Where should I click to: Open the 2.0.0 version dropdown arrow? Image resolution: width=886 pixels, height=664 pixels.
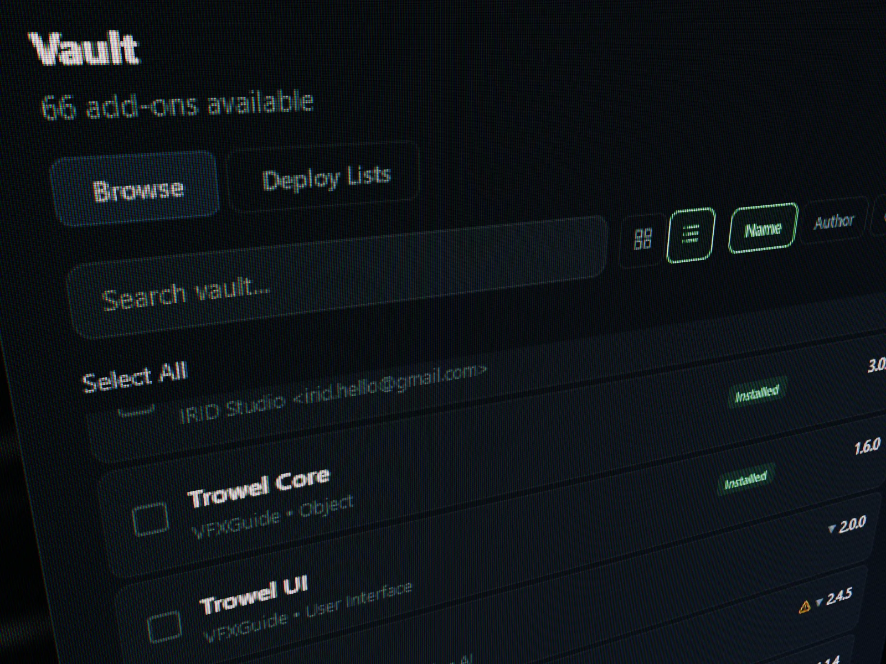click(x=831, y=529)
